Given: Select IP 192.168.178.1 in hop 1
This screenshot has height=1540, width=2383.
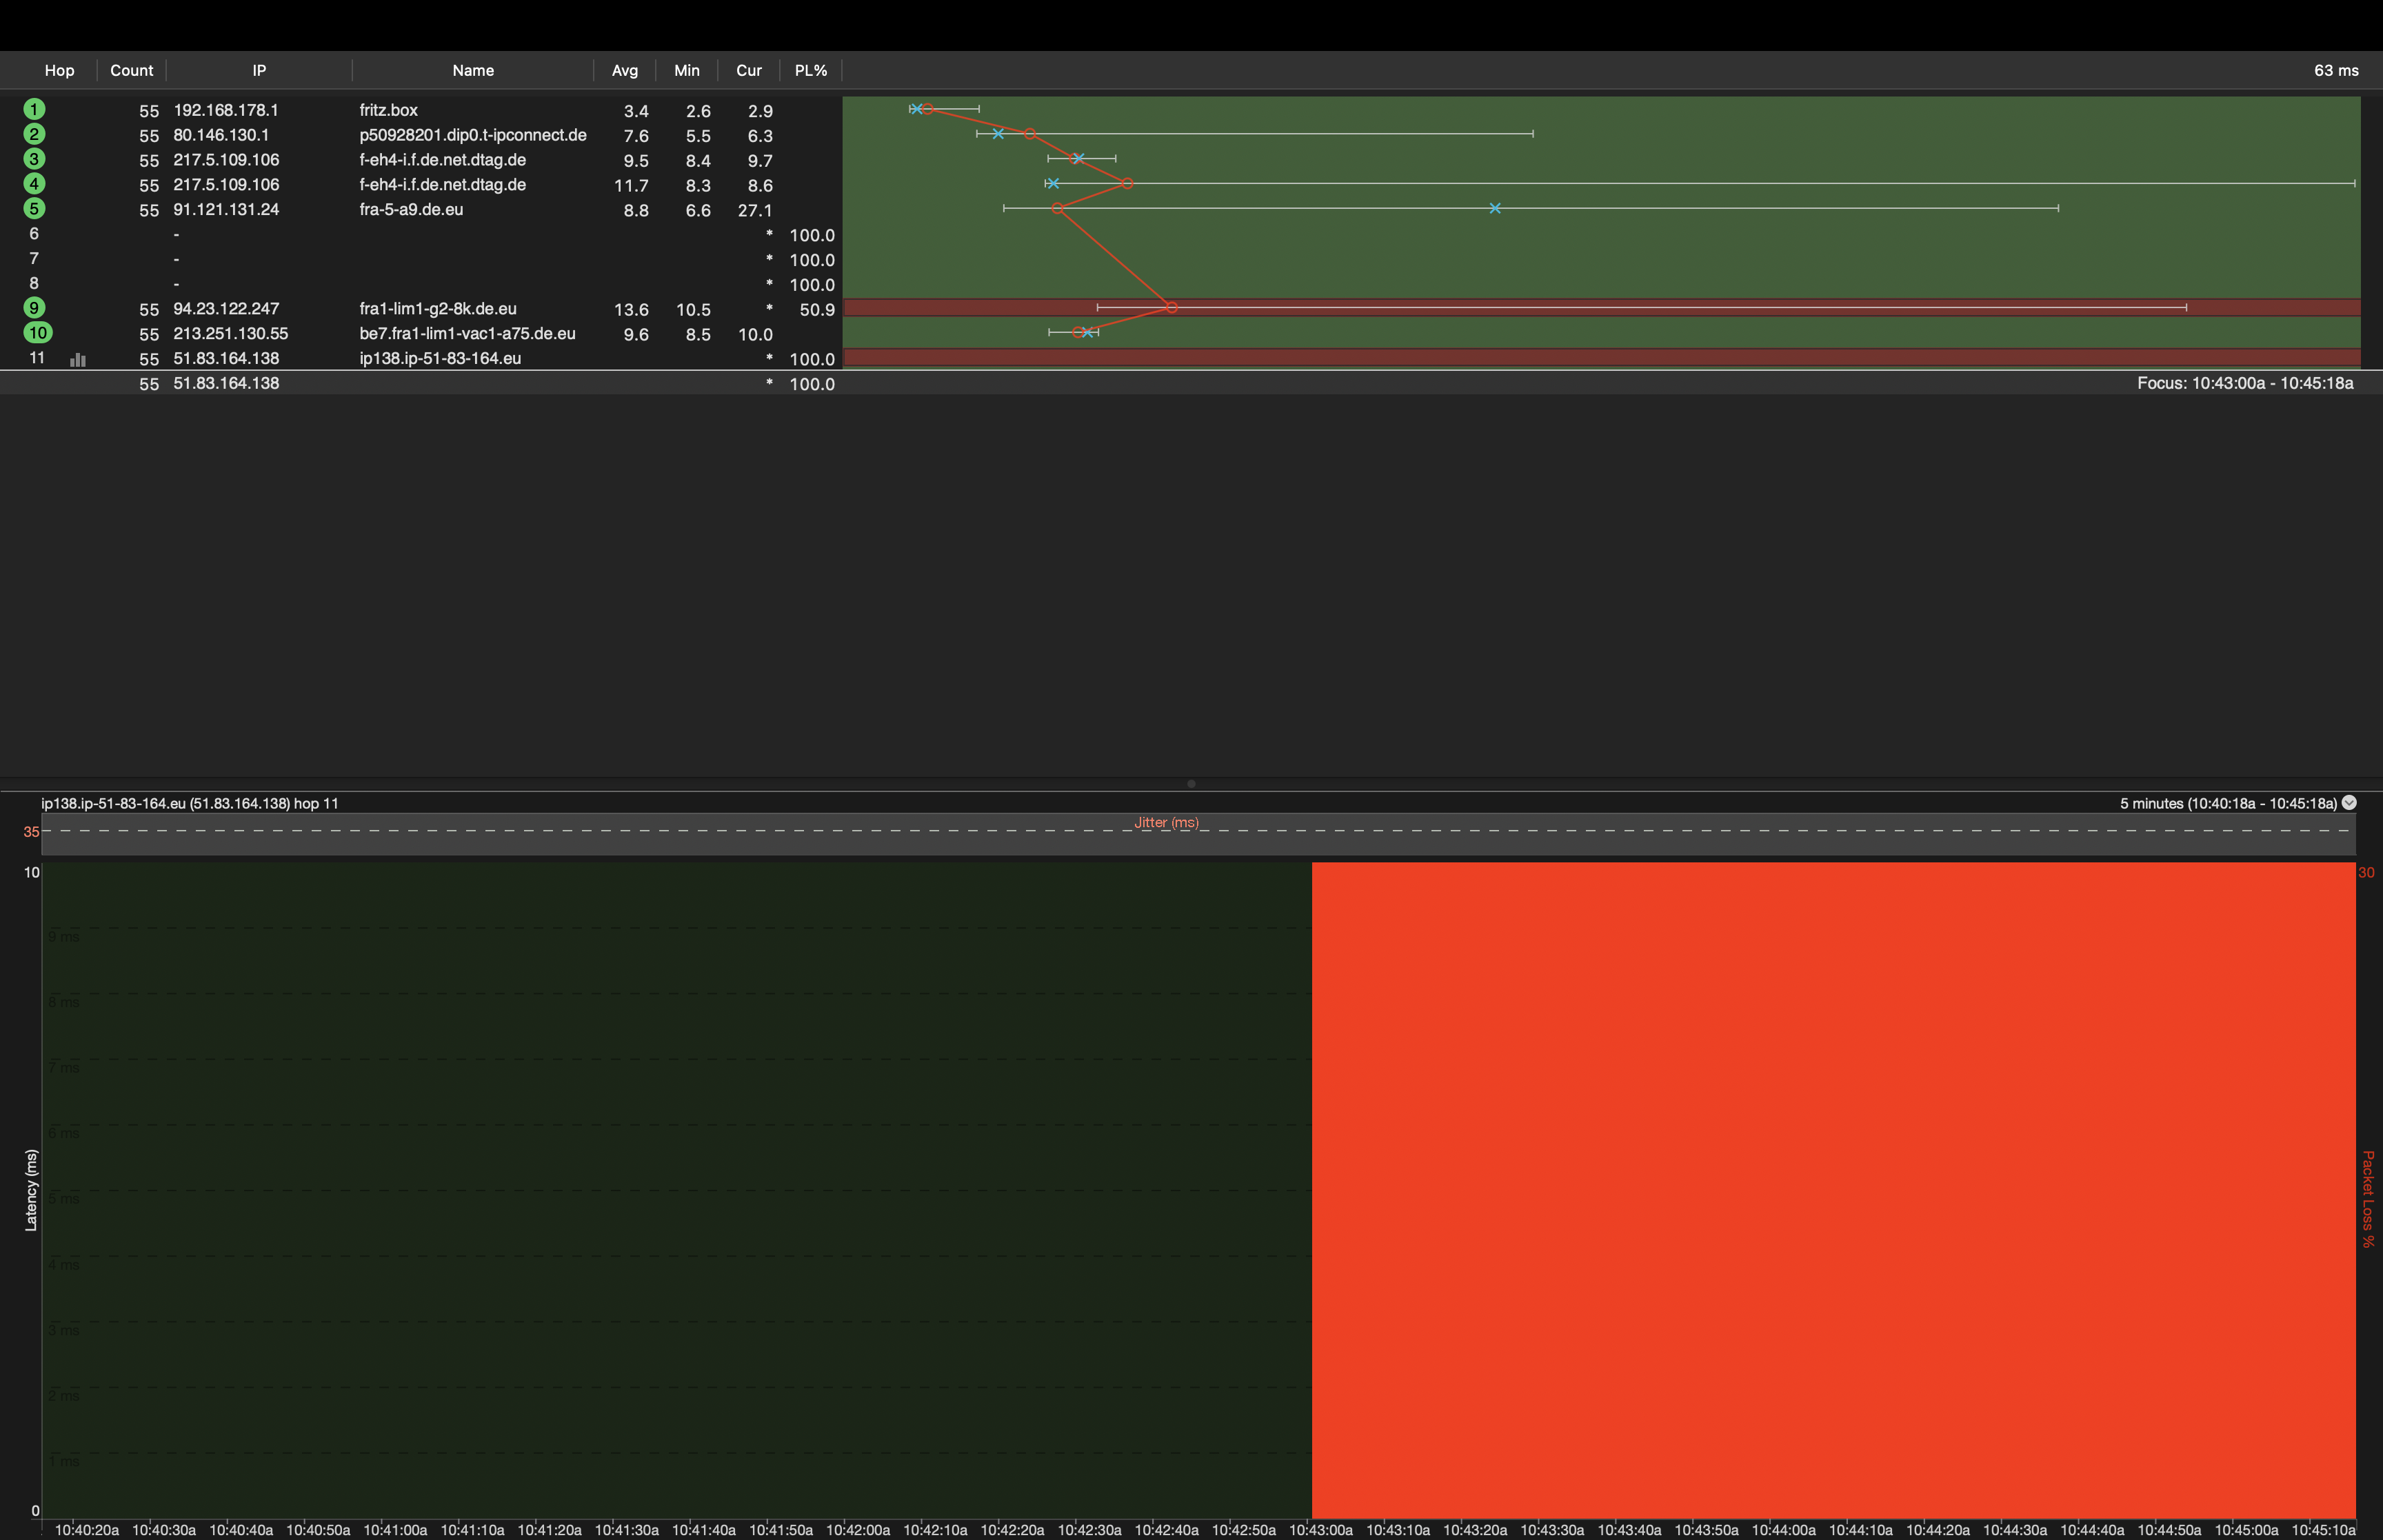Looking at the screenshot, I should 226,110.
